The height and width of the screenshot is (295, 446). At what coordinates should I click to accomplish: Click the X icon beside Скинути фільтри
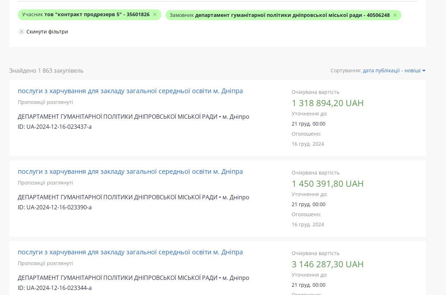[x=22, y=32]
